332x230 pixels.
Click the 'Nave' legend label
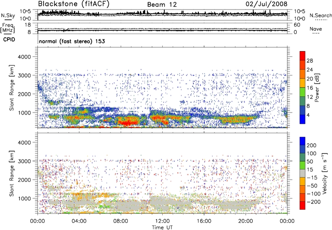[316, 29]
